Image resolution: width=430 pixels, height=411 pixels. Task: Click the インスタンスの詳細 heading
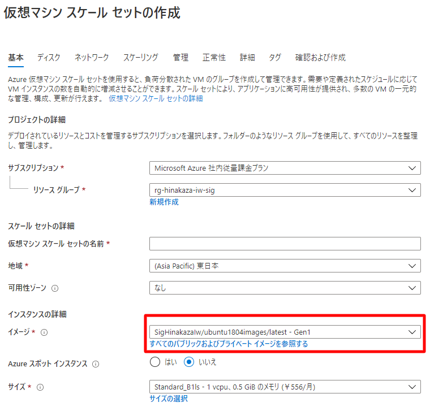(37, 314)
